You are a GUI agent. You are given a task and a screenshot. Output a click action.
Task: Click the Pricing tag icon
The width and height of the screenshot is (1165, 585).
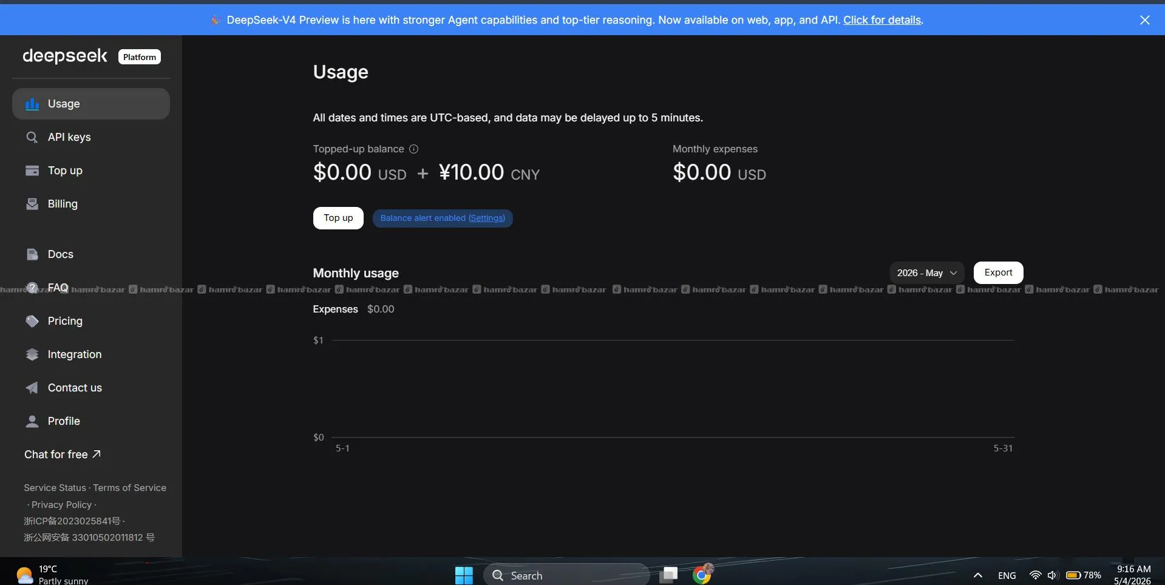tap(32, 321)
